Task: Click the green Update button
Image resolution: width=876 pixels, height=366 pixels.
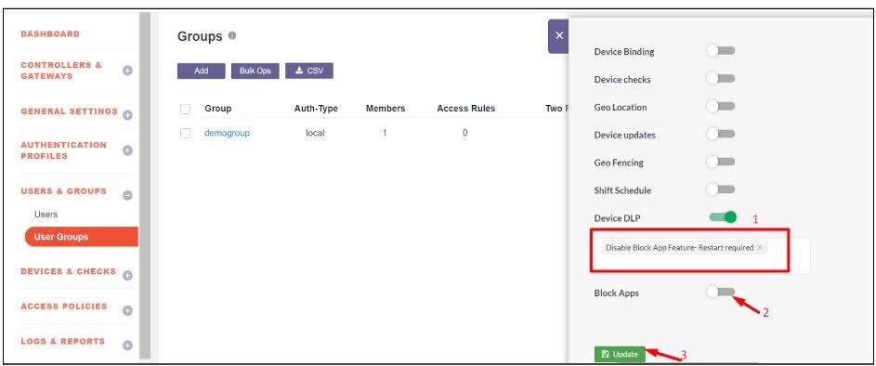Action: tap(620, 354)
